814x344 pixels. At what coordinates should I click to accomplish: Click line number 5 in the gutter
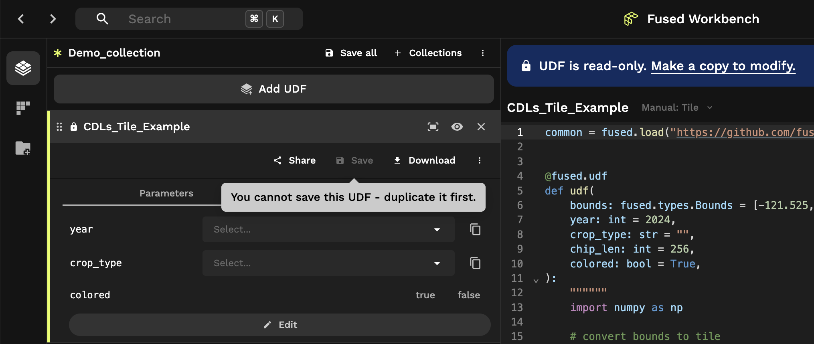[520, 191]
